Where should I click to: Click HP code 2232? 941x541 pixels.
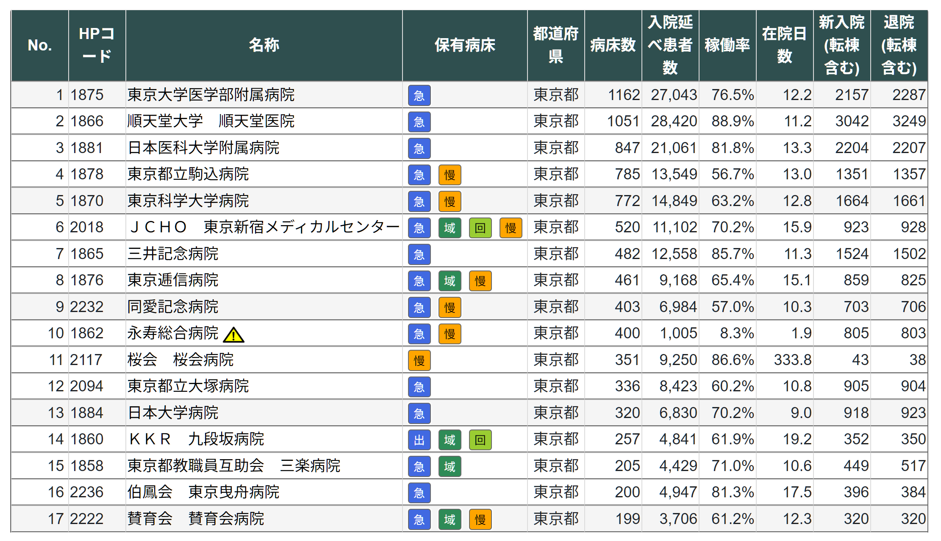[x=87, y=307]
